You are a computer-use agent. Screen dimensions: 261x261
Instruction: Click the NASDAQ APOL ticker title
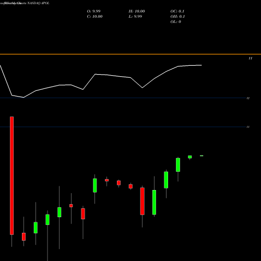pos(38,3)
